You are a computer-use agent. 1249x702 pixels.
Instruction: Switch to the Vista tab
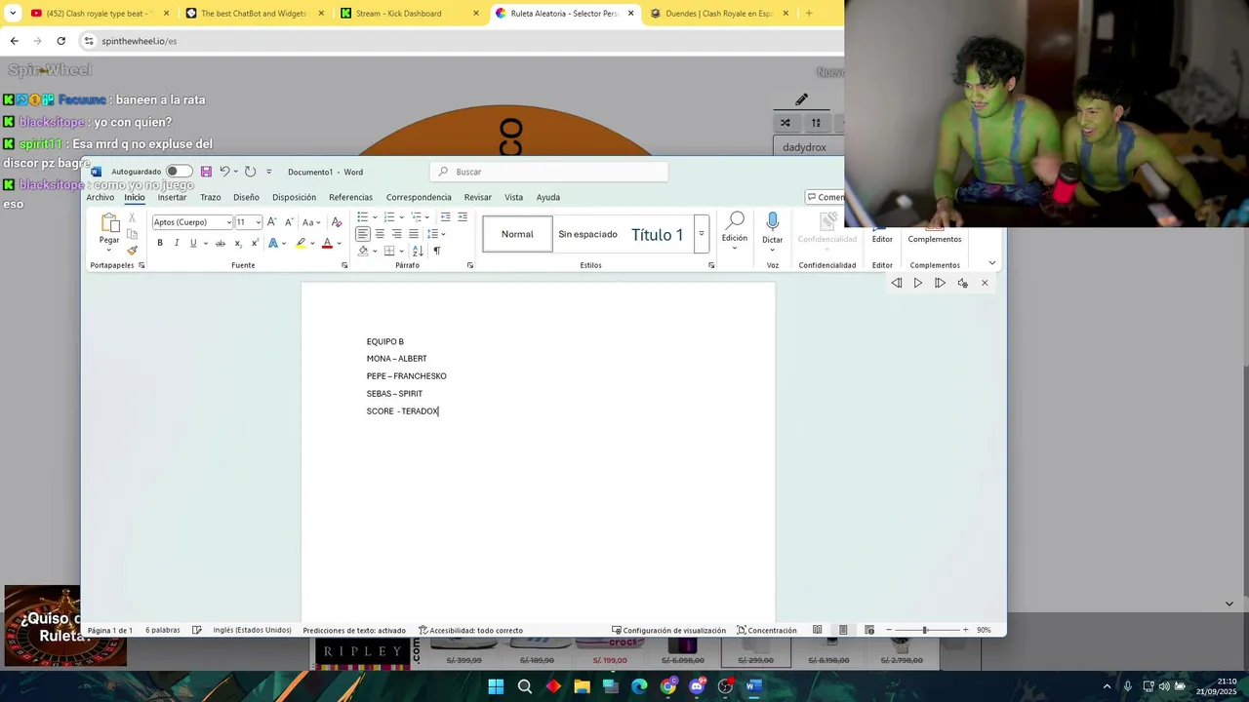[x=513, y=197]
